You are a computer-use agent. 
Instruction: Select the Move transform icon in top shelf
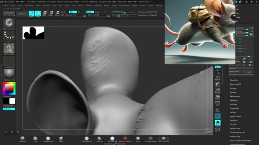pyautogui.click(x=44, y=13)
